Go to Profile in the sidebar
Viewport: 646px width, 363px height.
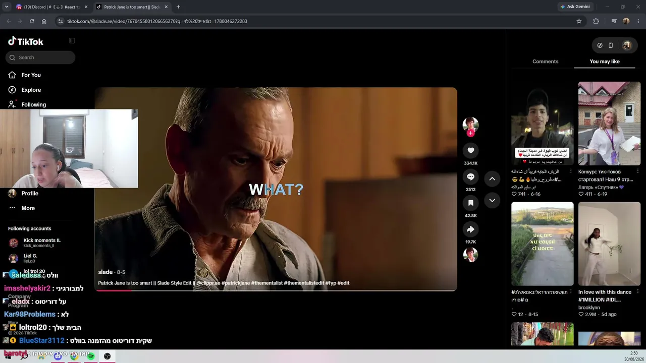coord(30,193)
